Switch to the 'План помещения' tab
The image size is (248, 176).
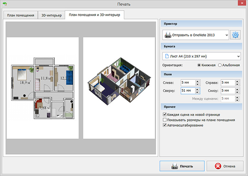[x=21, y=15]
